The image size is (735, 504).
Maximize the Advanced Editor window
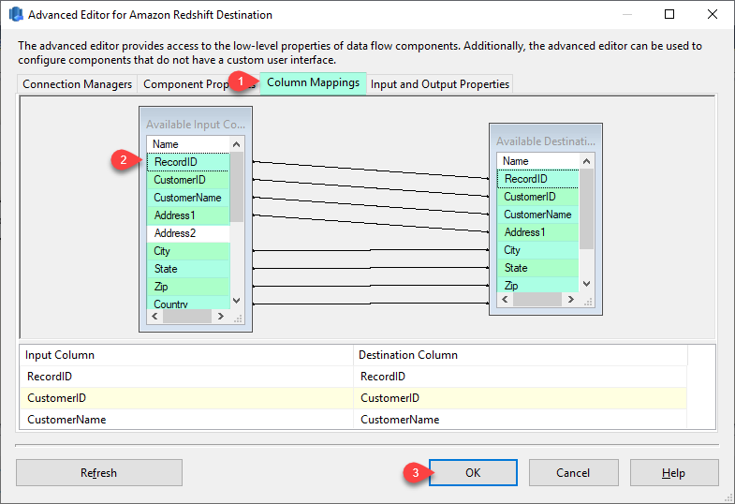[x=669, y=15]
